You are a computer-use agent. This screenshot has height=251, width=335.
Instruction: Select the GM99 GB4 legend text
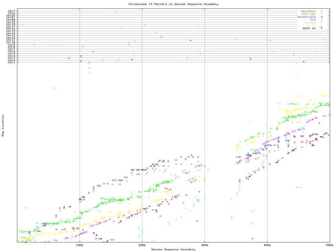(x=308, y=14)
